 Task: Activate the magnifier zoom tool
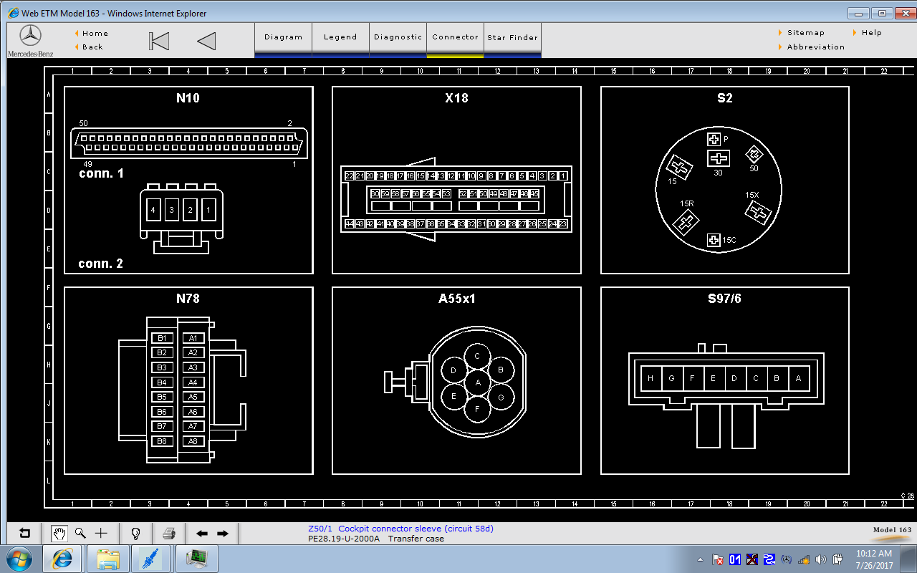pyautogui.click(x=80, y=534)
